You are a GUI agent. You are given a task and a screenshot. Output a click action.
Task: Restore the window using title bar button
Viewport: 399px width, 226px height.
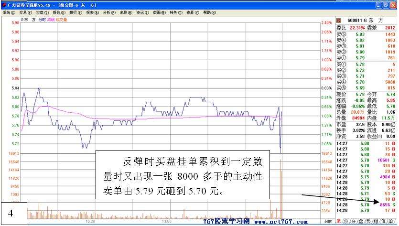tap(386, 5)
